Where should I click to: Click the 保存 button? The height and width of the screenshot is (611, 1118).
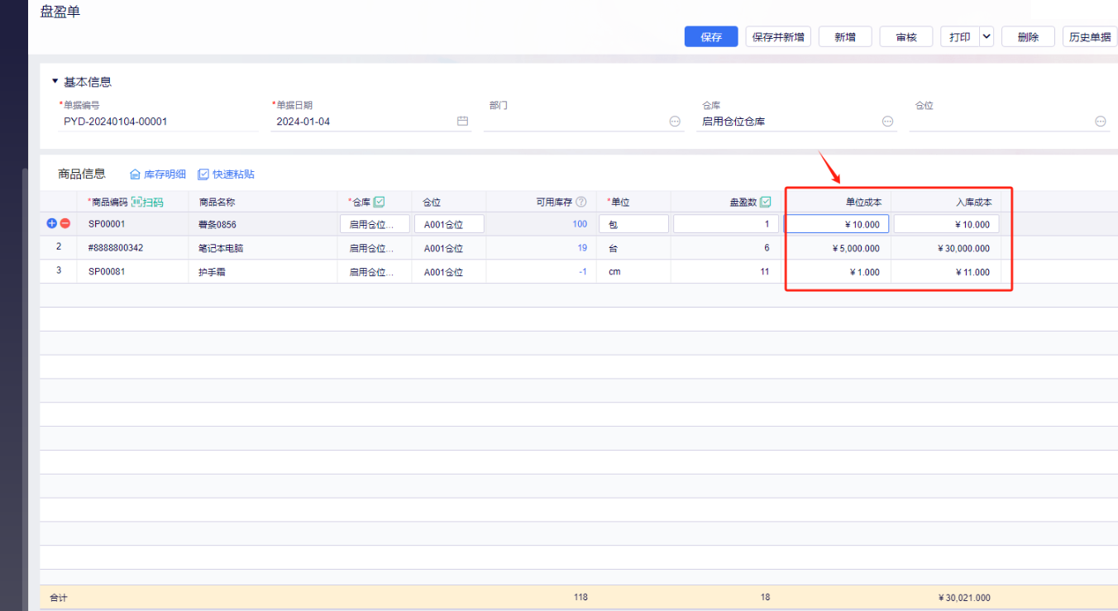pos(711,37)
